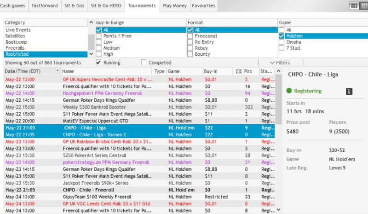Check the Omaha game filter
368x214 pixels.
[x=282, y=42]
